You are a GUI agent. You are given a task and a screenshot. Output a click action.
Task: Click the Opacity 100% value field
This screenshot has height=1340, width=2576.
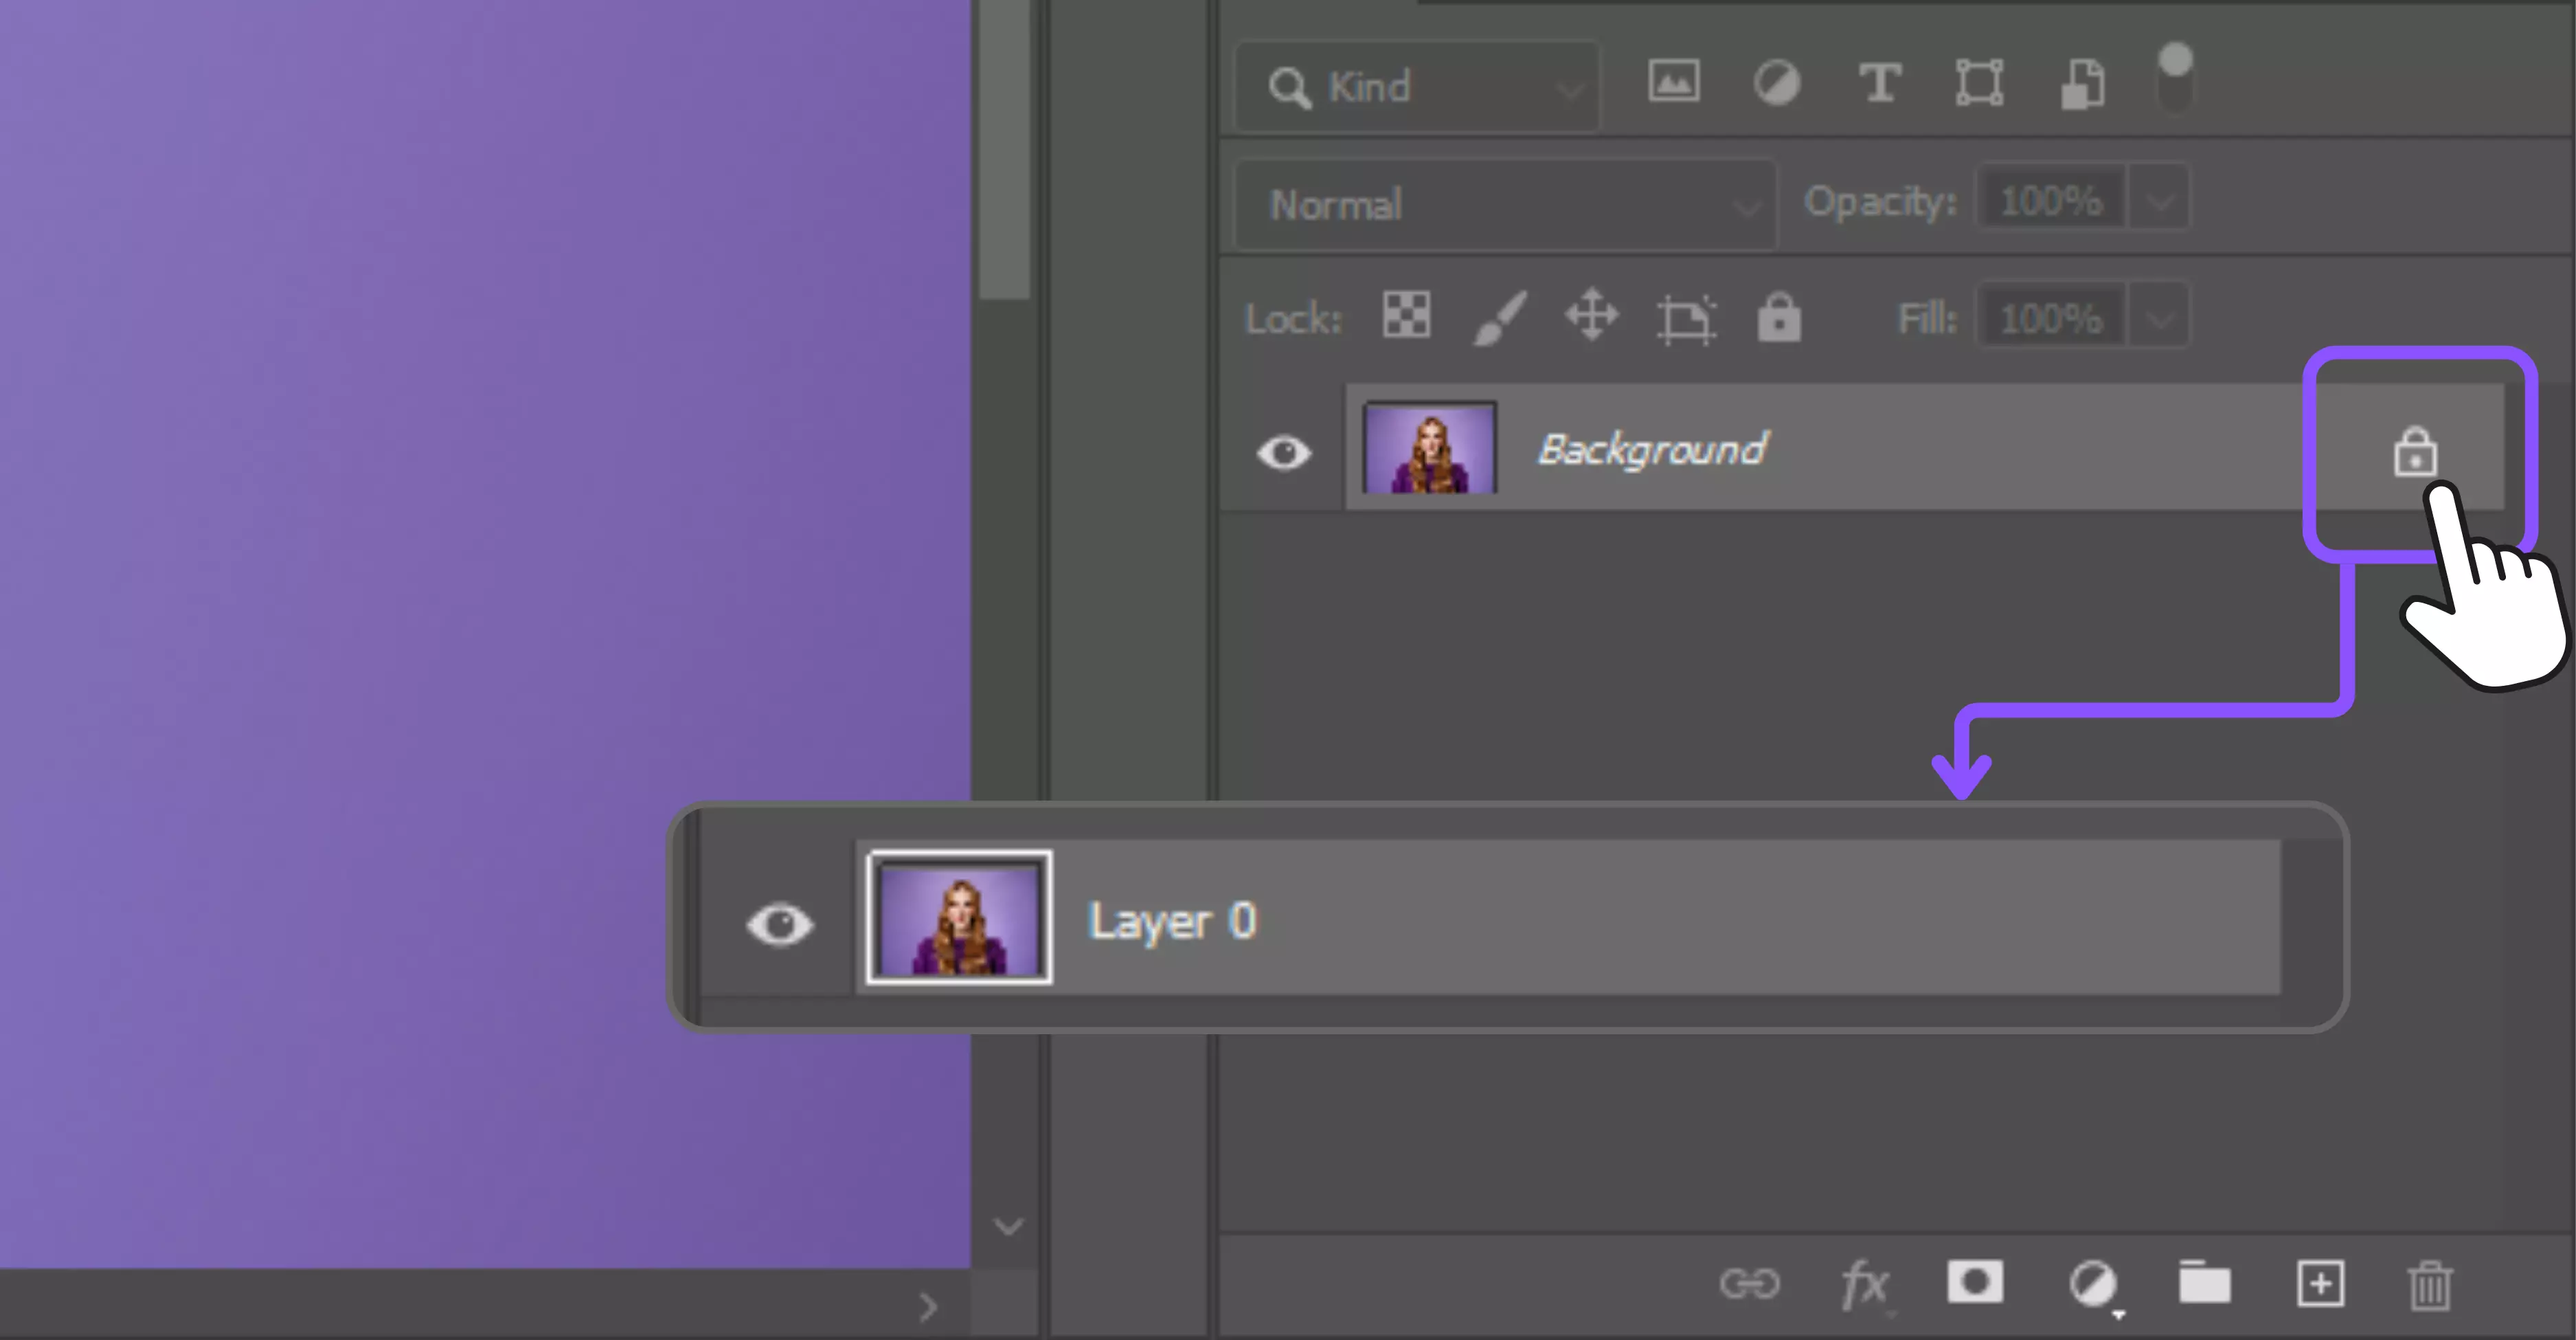click(2051, 201)
